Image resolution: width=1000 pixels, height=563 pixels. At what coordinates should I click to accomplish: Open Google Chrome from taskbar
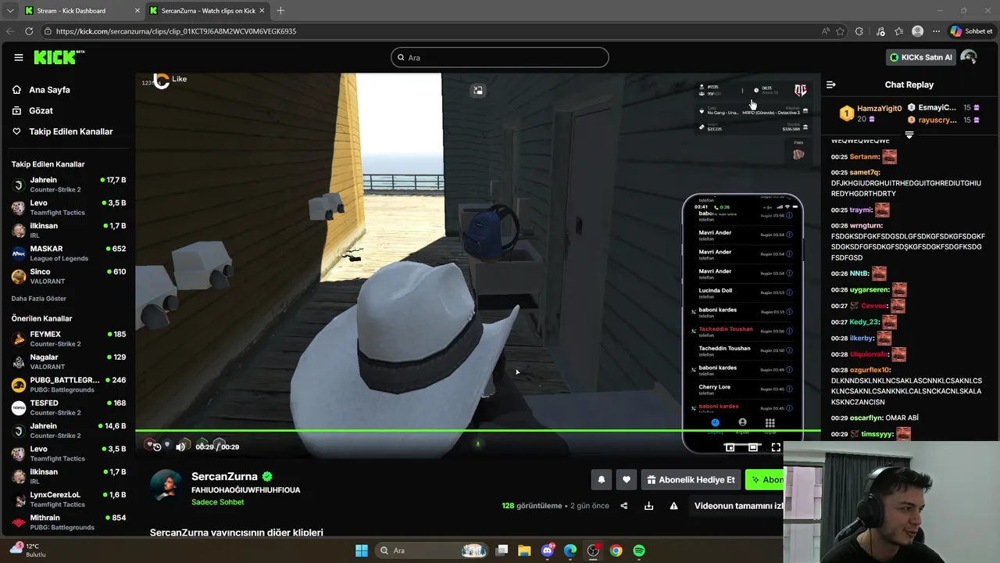coord(616,550)
